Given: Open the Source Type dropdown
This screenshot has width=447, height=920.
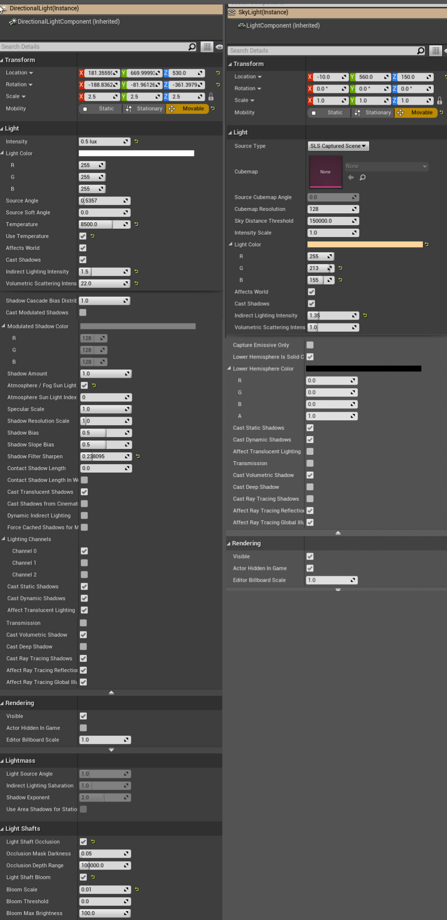Looking at the screenshot, I should tap(338, 146).
